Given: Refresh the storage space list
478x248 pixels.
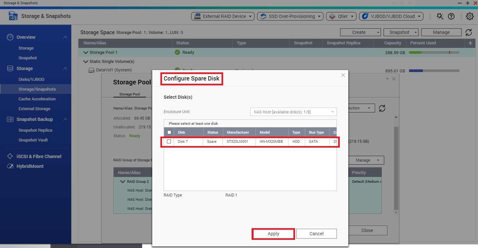Looking at the screenshot, I should point(469,32).
